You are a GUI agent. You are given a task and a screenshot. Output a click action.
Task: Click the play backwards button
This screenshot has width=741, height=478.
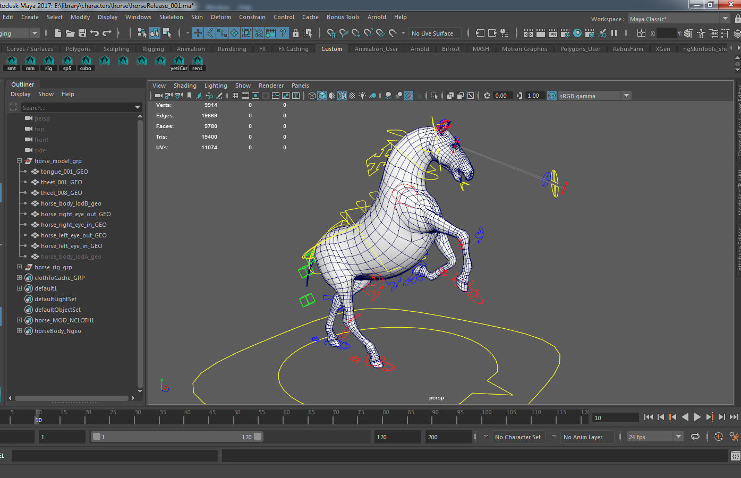click(685, 417)
